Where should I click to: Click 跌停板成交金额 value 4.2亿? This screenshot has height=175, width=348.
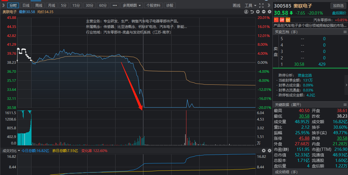[x=311, y=95]
